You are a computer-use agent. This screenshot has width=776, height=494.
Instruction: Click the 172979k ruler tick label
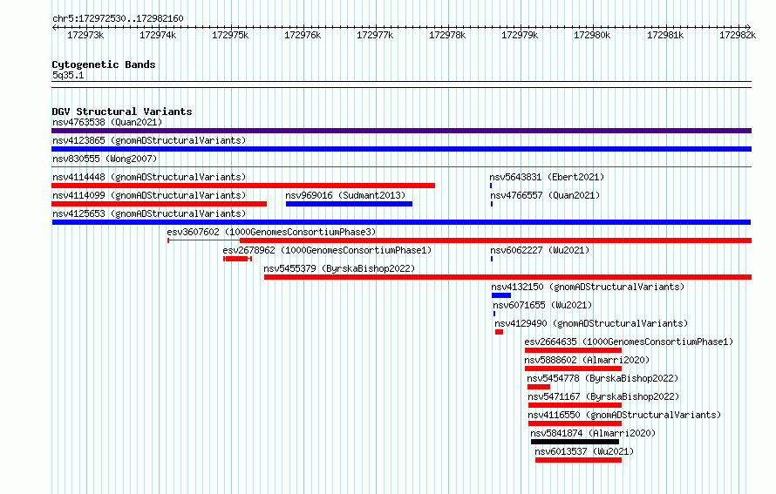[520, 35]
